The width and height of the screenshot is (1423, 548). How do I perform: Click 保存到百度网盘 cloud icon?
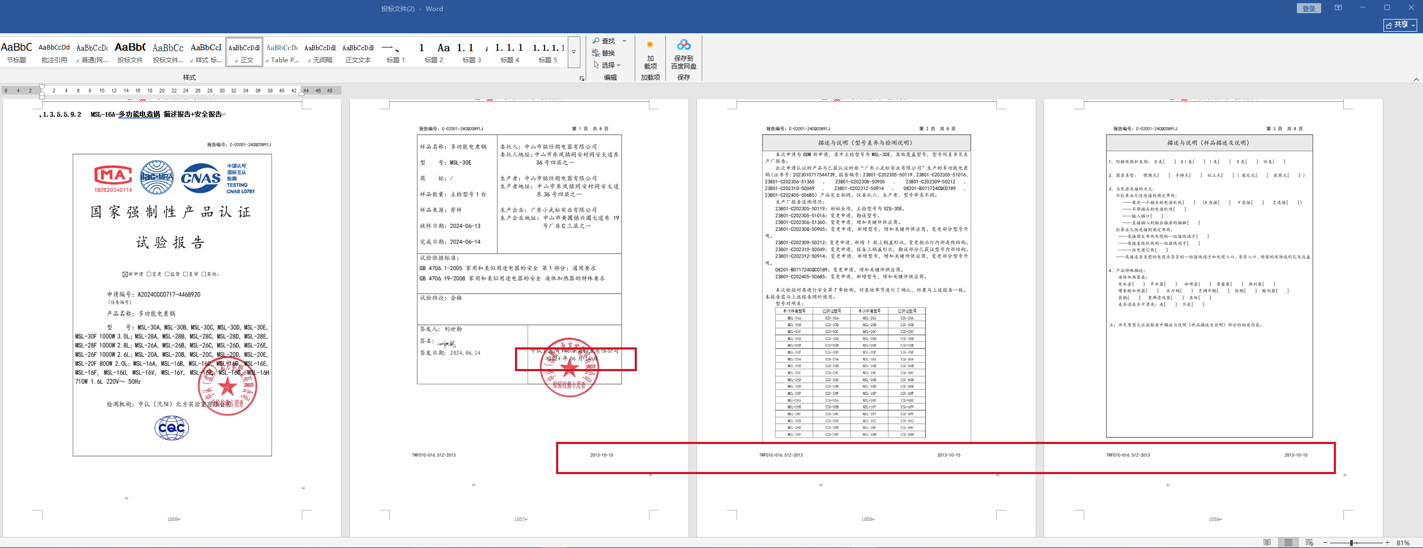tap(684, 45)
